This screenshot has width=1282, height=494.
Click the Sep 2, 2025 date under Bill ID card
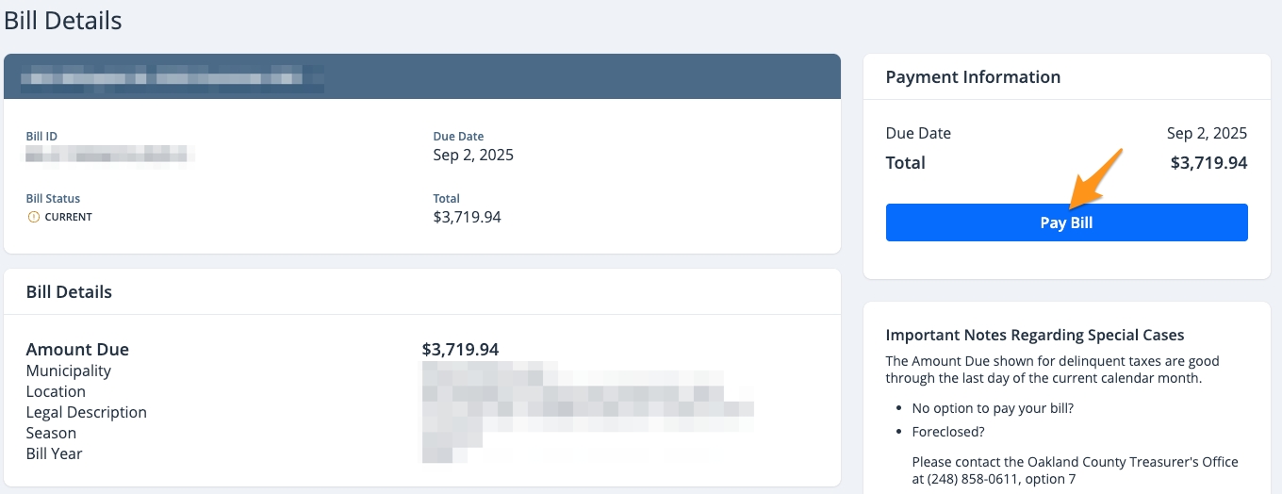pos(473,155)
